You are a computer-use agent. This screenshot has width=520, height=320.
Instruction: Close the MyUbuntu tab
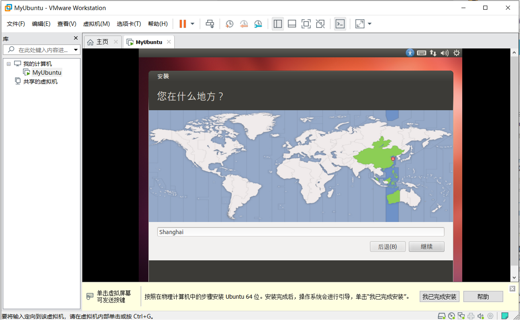(x=169, y=42)
